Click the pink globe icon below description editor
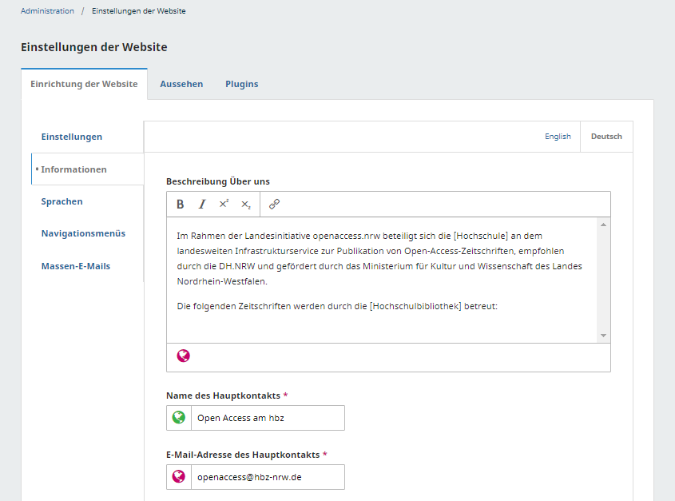The height and width of the screenshot is (501, 675). tap(184, 356)
